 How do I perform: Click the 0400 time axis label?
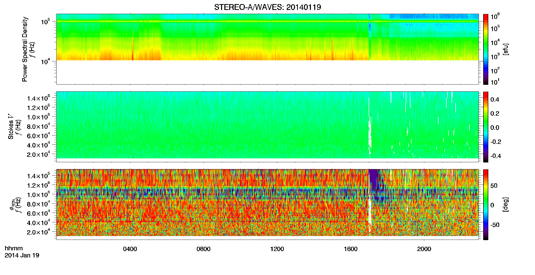coord(130,249)
